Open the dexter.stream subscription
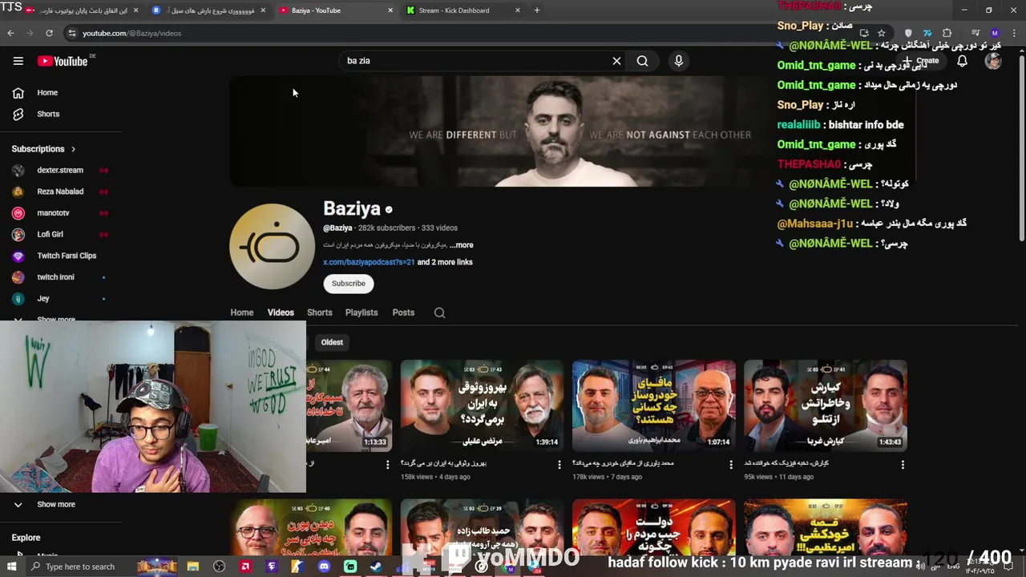The height and width of the screenshot is (577, 1026). point(61,170)
